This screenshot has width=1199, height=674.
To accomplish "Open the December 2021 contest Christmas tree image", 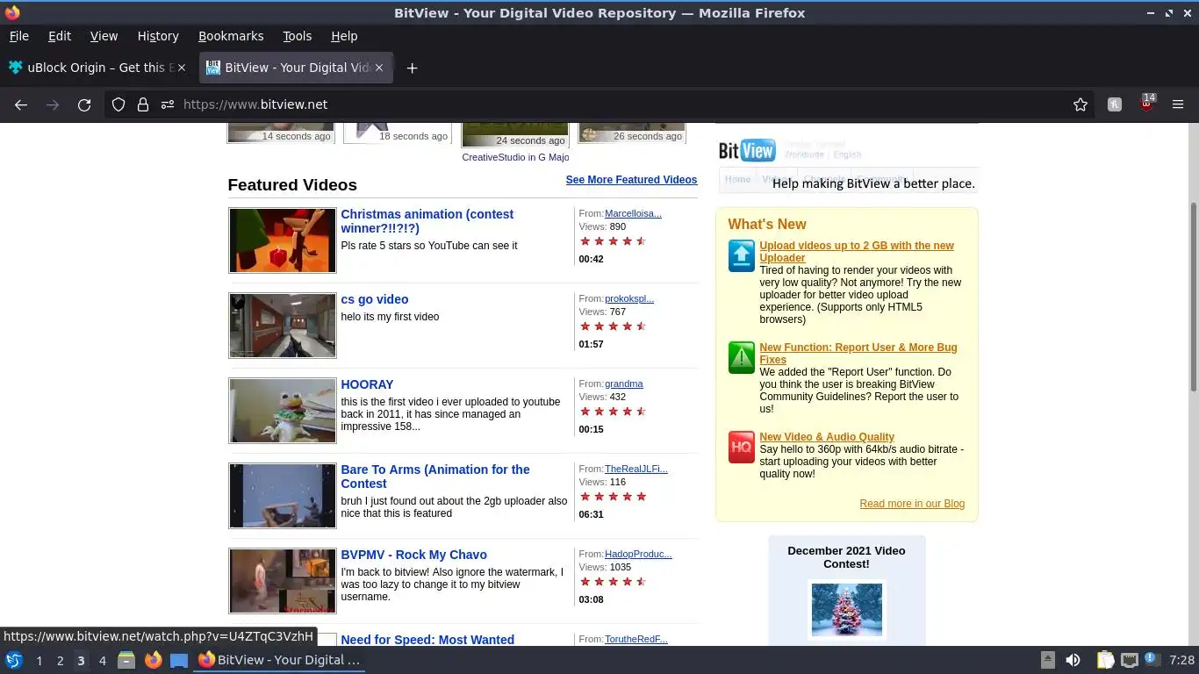I will coord(847,609).
